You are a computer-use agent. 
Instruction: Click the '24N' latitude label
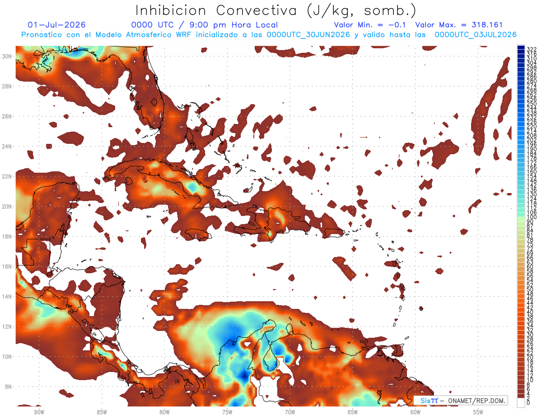[x=8, y=146]
